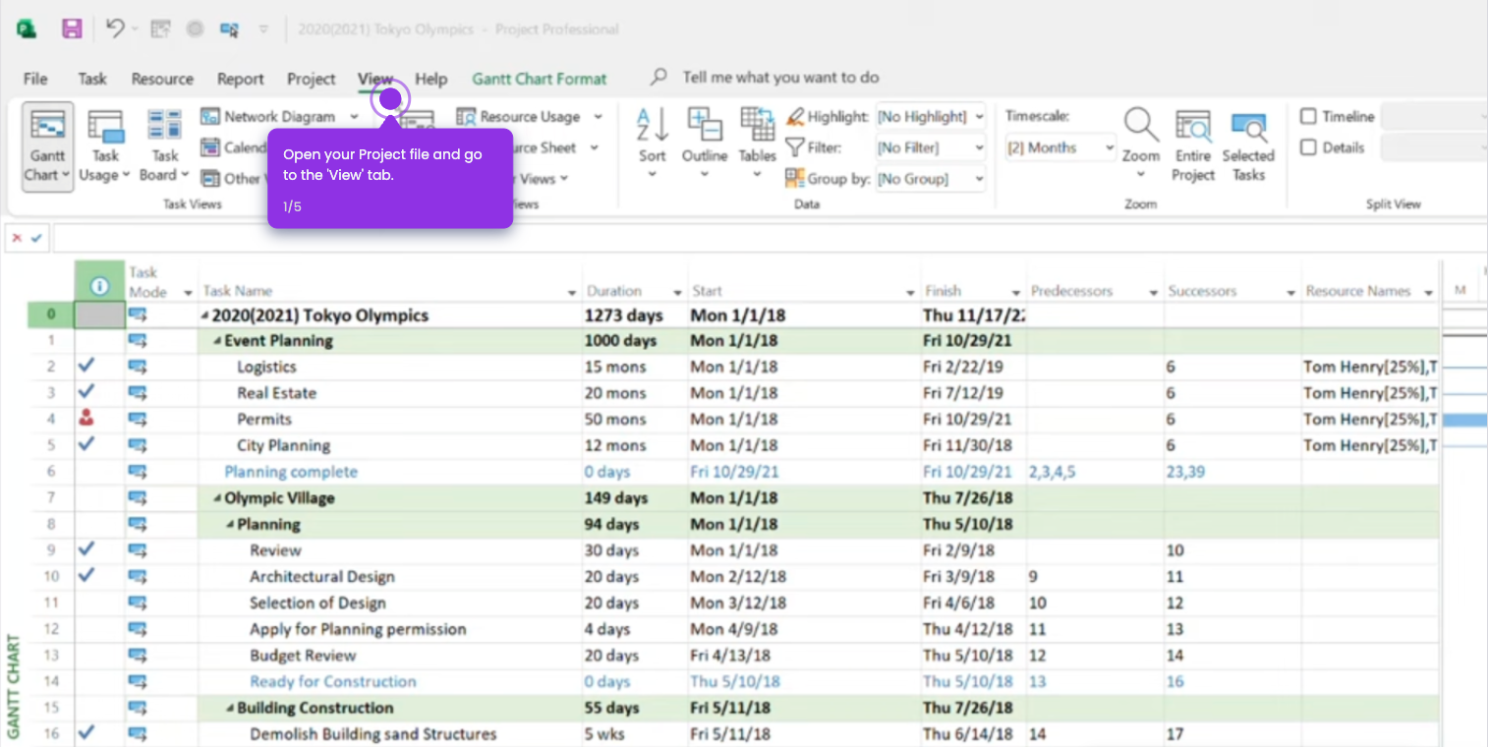Viewport: 1488px width, 747px height.
Task: Click the row 0 header number
Action: pyautogui.click(x=51, y=316)
